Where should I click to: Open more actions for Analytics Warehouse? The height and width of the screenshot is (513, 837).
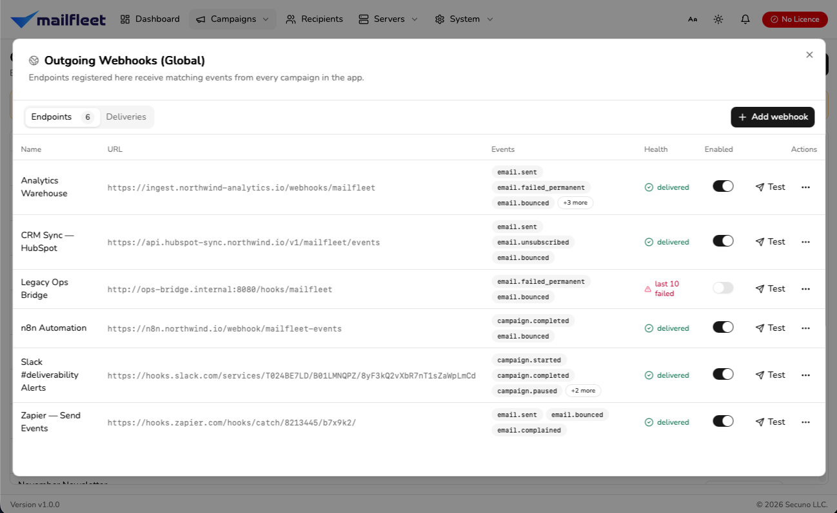805,187
